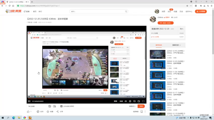This screenshot has height=120, width=214.
Task: Focus the danmaku text input field
Action: (95, 106)
